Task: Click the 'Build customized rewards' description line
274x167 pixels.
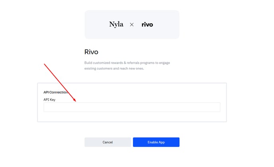Action: [127, 63]
